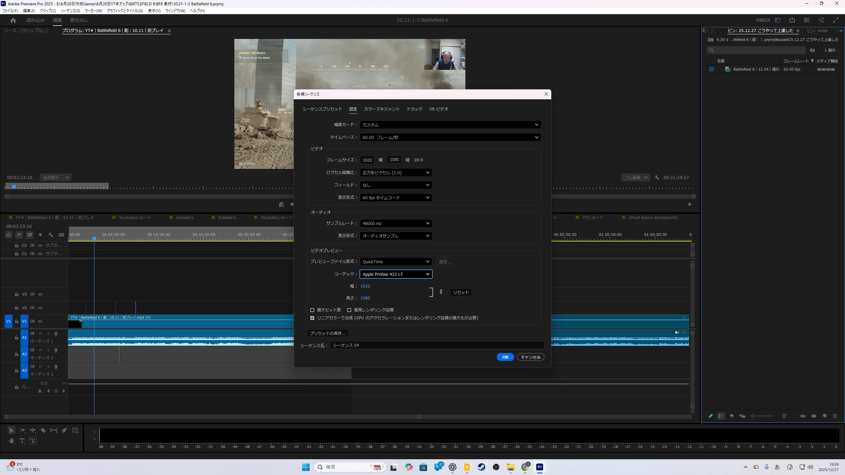Click the プリセットの保存 button

328,333
